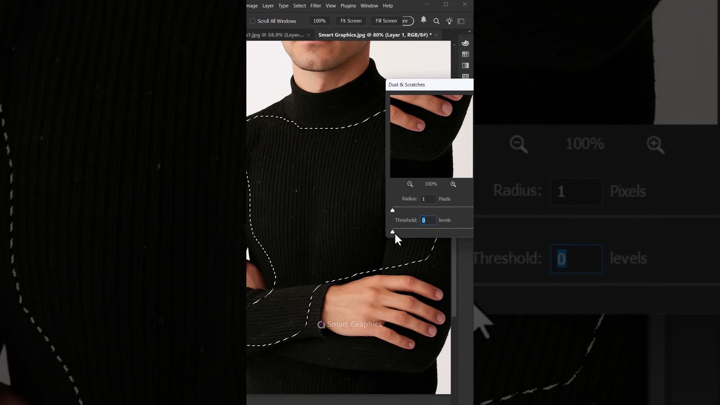Click the Radius input field
720x405 pixels.
[x=428, y=199]
